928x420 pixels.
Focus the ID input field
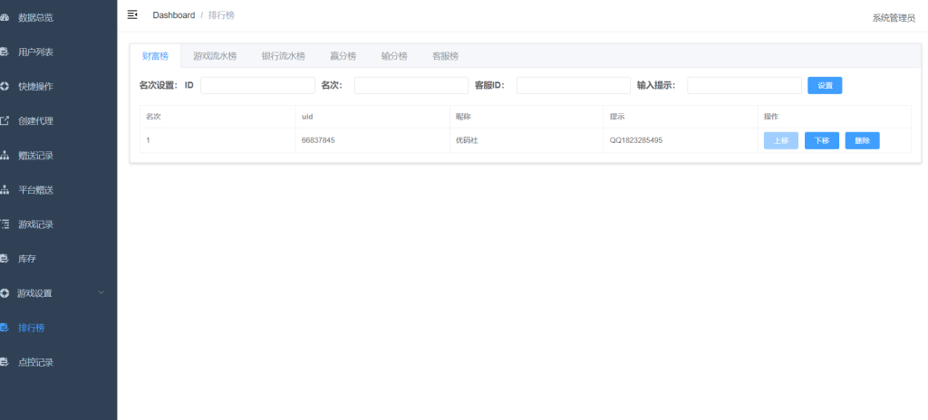[x=257, y=85]
